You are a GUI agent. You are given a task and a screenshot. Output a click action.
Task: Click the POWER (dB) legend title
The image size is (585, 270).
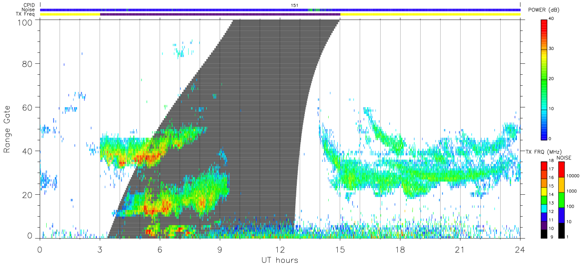[x=544, y=10]
